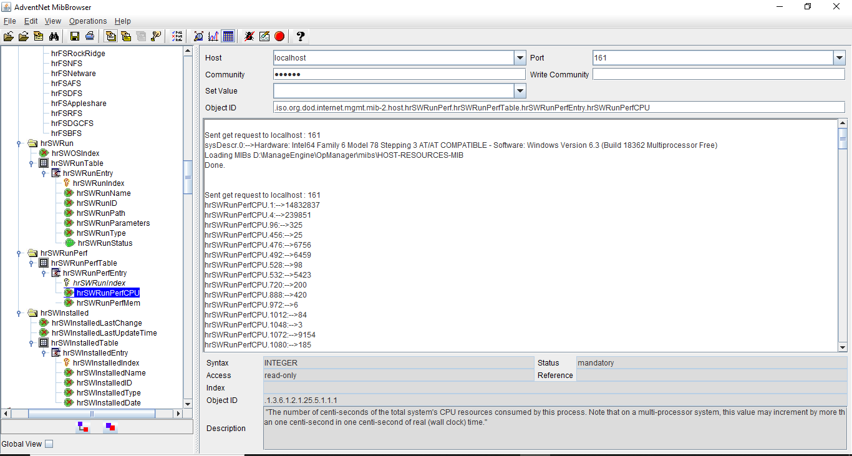Screen dimensions: 852x456
Task: Toggle the Global View checkbox
Action: 49,444
